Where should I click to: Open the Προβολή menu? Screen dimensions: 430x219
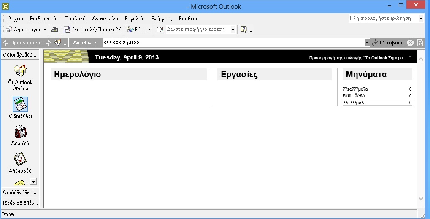[75, 19]
